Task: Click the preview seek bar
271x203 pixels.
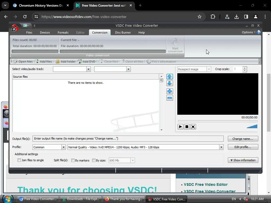Action: point(218,121)
